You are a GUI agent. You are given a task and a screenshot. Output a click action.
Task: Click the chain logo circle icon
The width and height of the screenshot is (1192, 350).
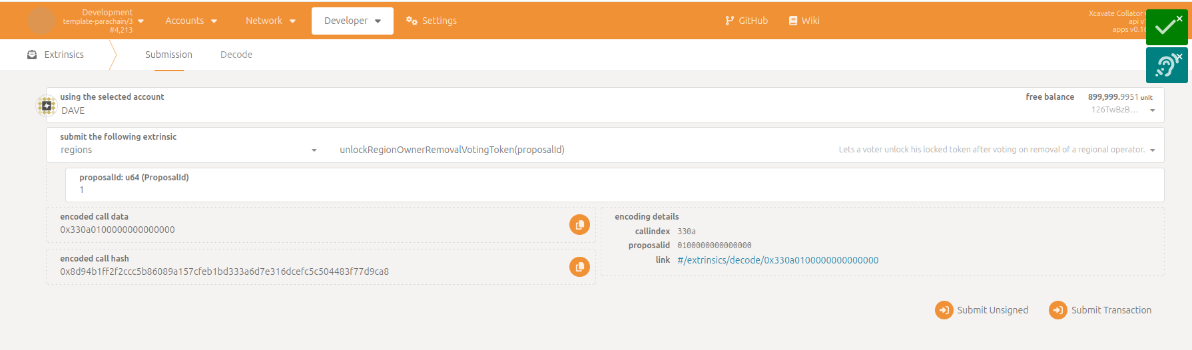[x=41, y=21]
